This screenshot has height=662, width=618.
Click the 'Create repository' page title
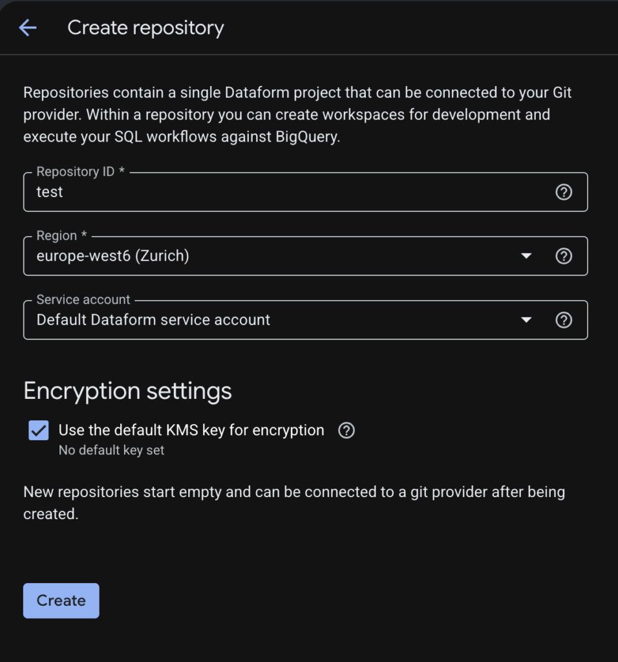145,28
